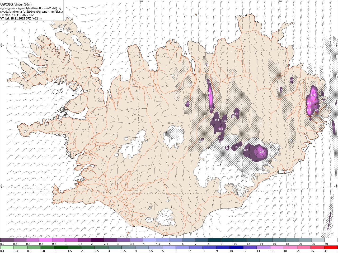Pick the dark green 1 swatch in lower legend row
The height and width of the screenshot is (253, 338).
point(61,247)
